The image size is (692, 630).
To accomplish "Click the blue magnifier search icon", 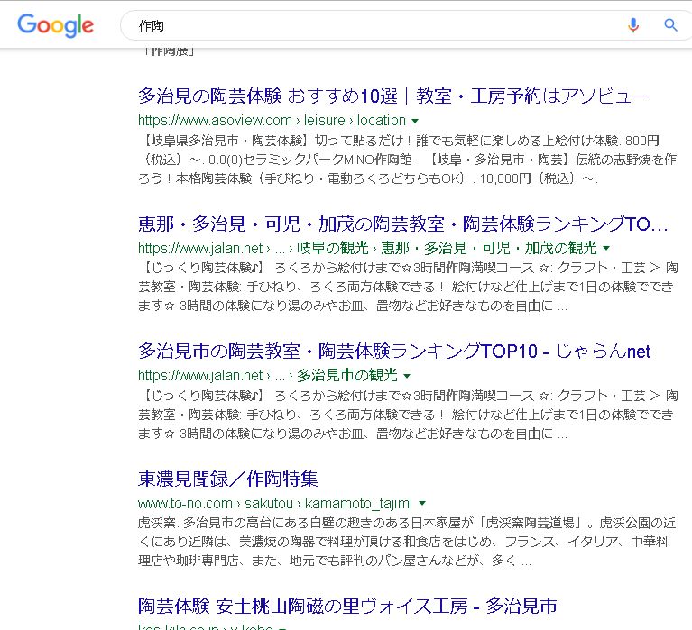I will (x=670, y=25).
